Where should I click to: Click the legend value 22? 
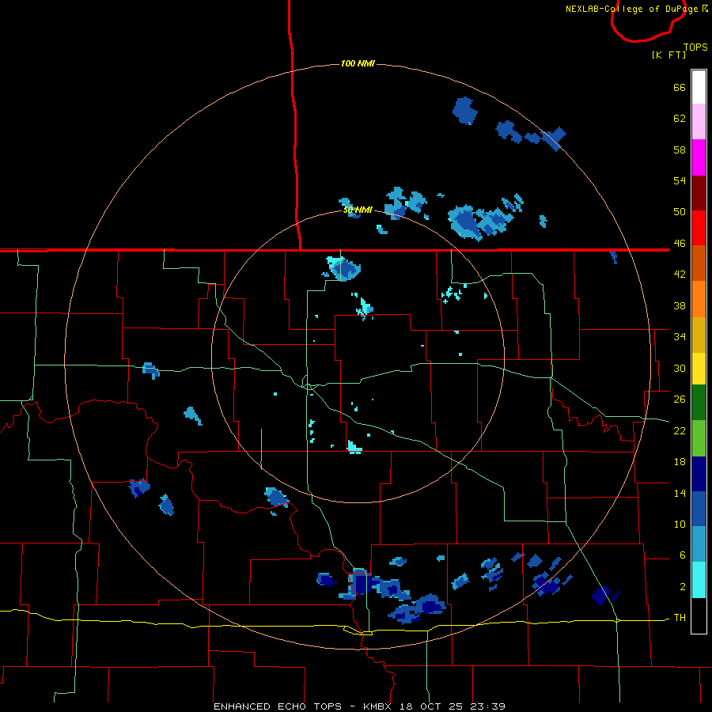[x=680, y=431]
